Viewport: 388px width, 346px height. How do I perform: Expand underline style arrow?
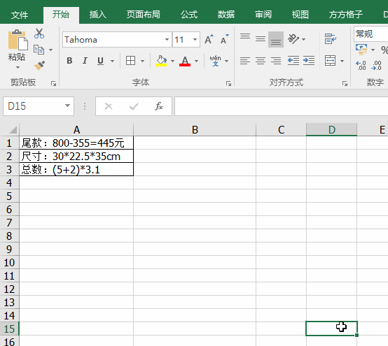(112, 61)
